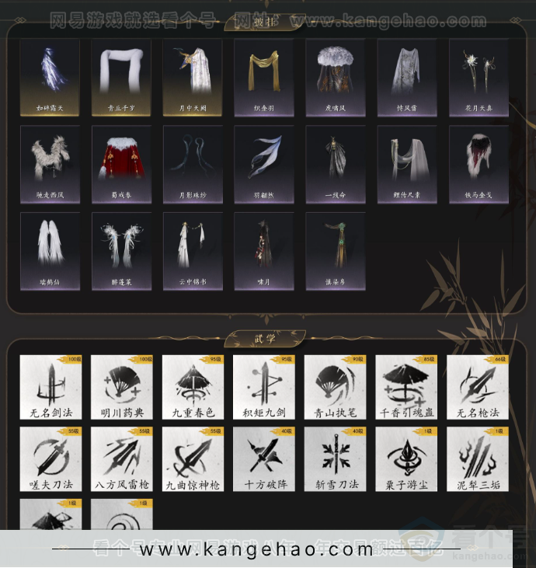536x568 pixels.
Task: Open the 十方破阵 crossed swords icon
Action: [264, 459]
